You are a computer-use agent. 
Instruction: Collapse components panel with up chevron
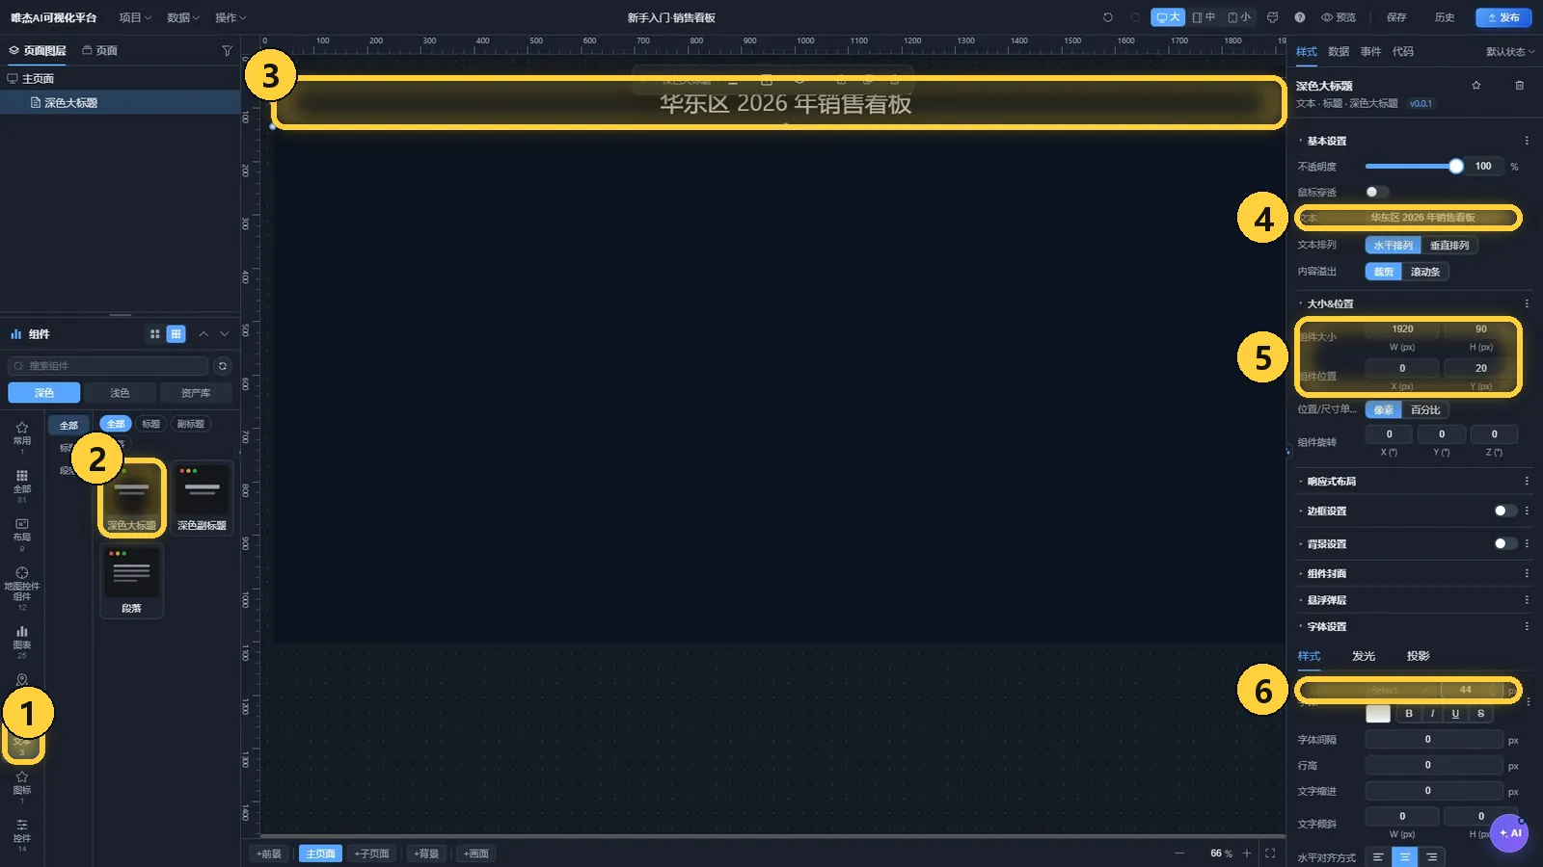[203, 334]
